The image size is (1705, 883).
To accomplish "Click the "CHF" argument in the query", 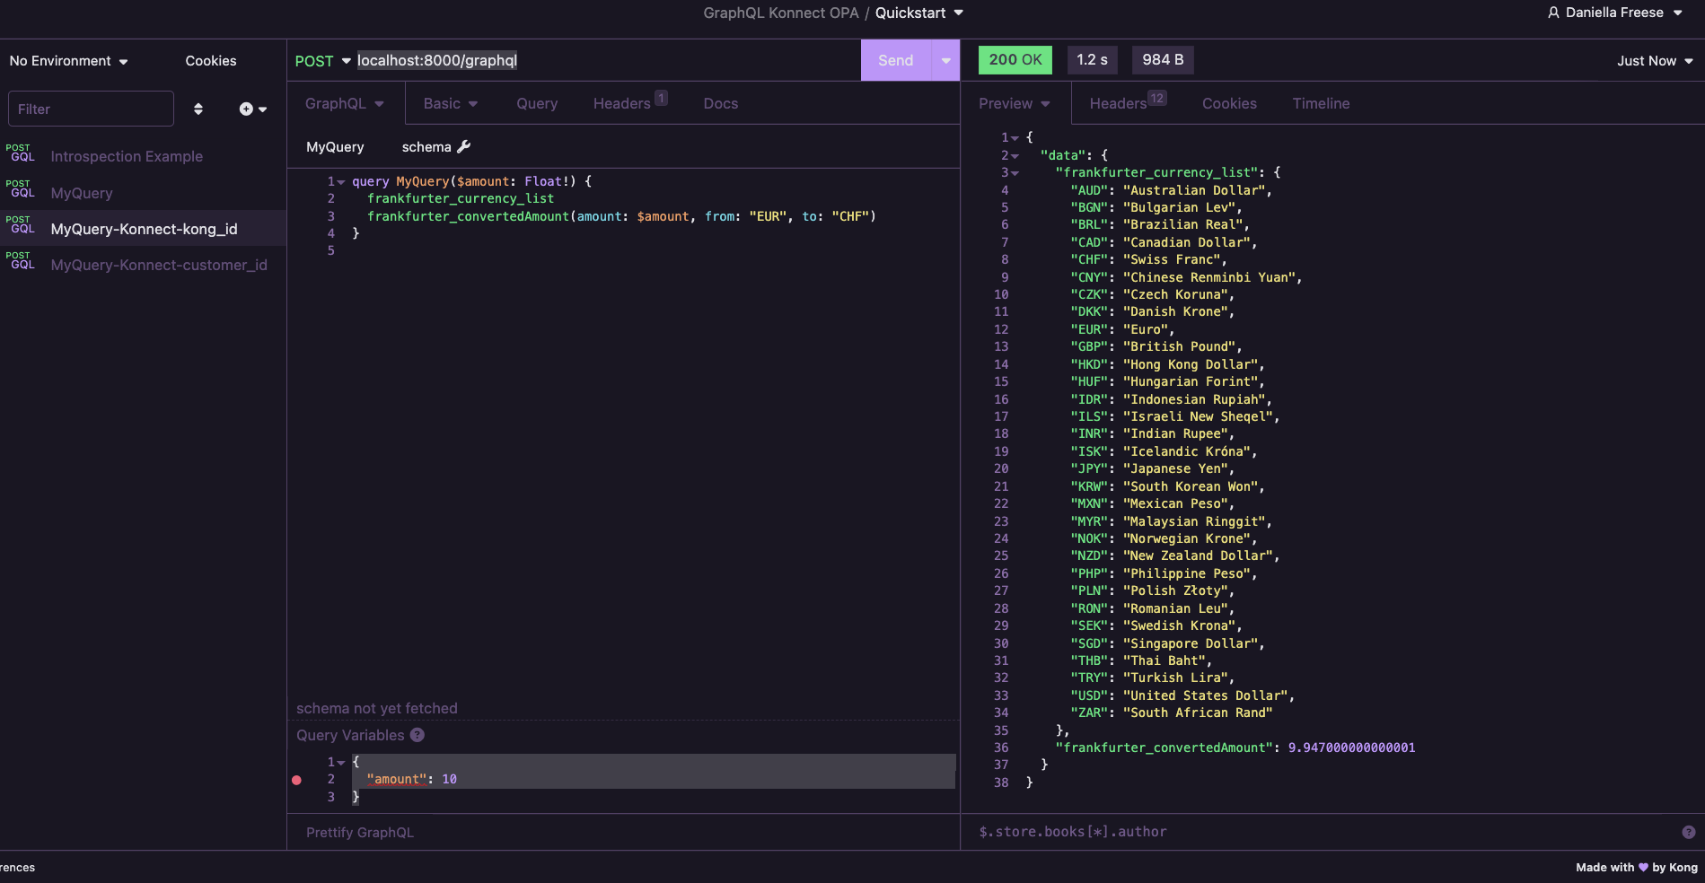I will pos(850,216).
